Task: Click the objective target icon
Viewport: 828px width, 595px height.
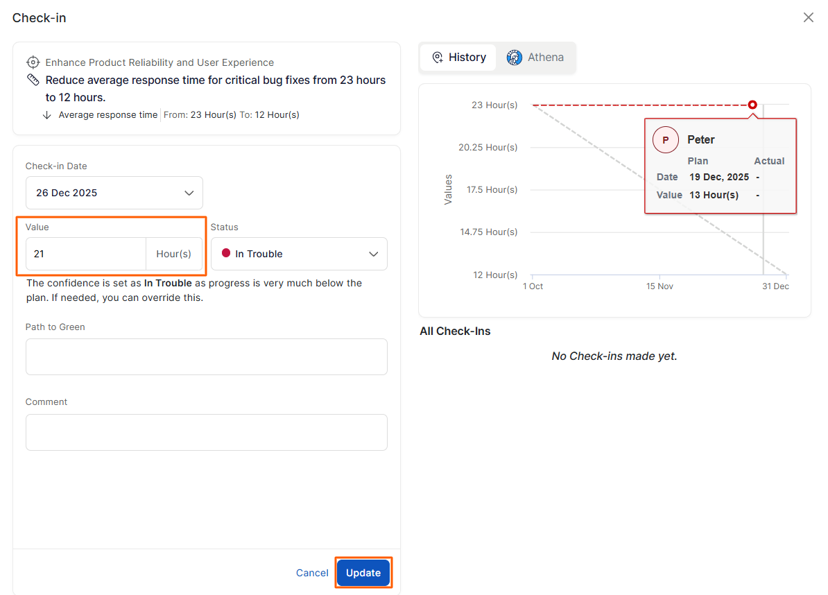Action: pos(33,62)
